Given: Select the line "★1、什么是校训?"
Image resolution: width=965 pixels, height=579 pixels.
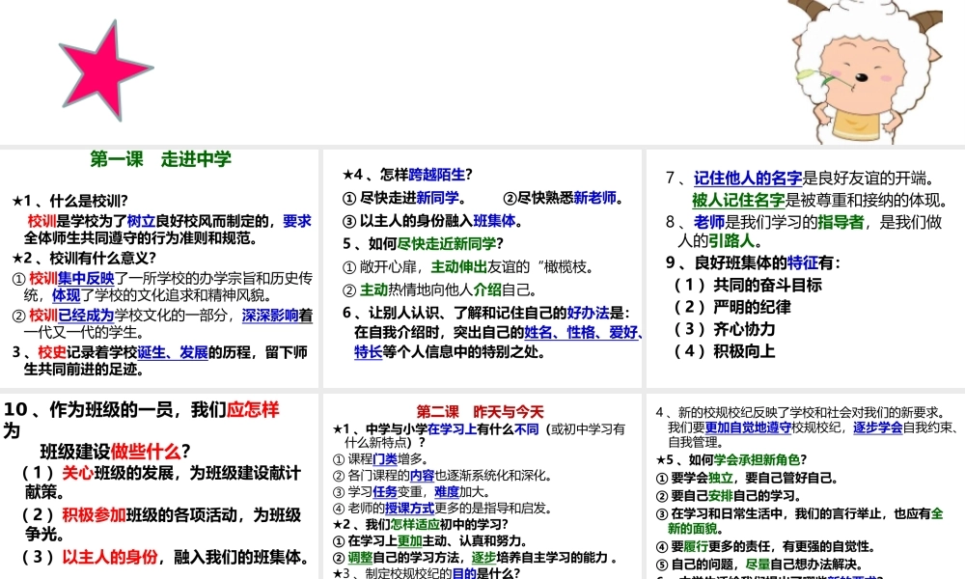Looking at the screenshot, I should click(x=69, y=202).
